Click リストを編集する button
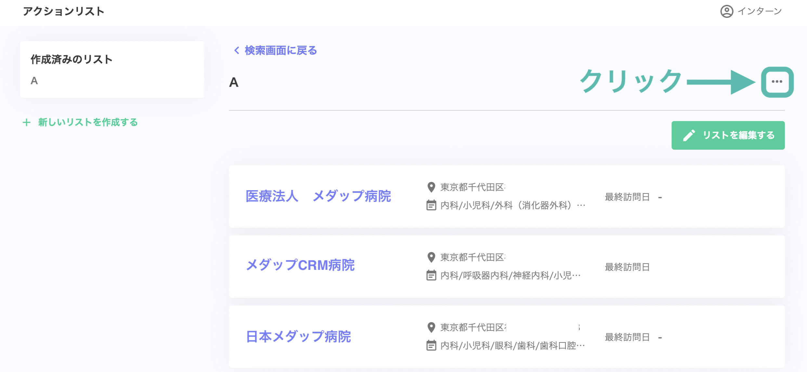The height and width of the screenshot is (372, 807). click(x=728, y=135)
